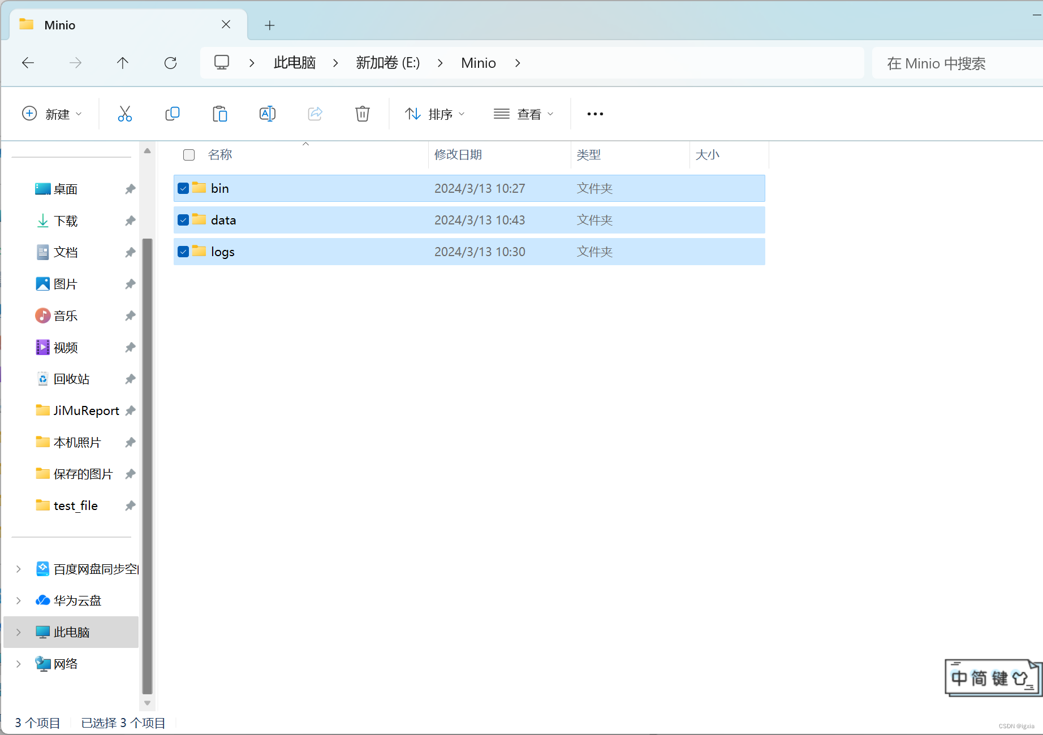Image resolution: width=1043 pixels, height=735 pixels.
Task: Click the Rename icon in toolbar
Action: [268, 114]
